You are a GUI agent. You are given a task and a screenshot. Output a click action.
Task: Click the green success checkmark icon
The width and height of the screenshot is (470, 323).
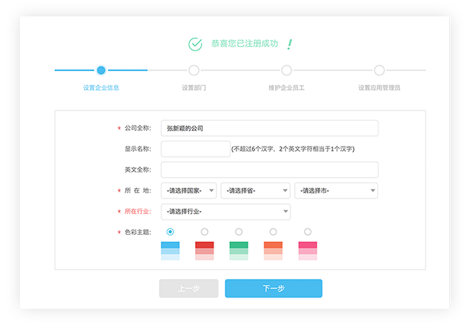coord(195,44)
